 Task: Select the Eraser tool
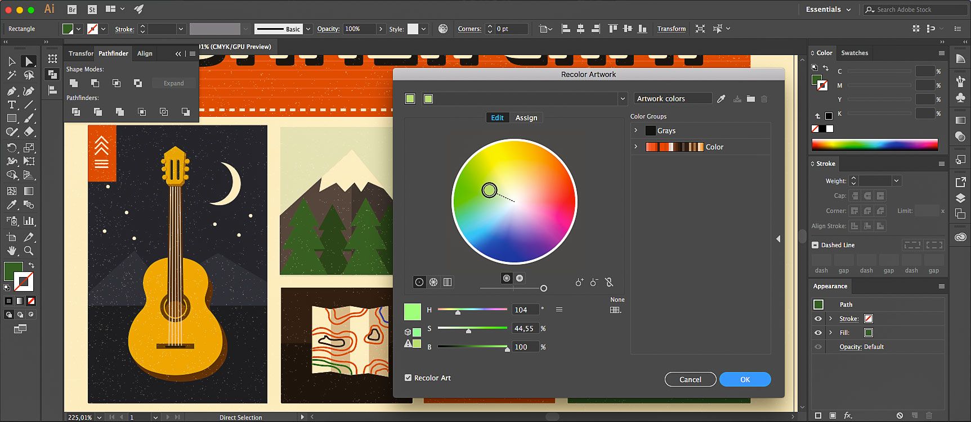coord(29,132)
